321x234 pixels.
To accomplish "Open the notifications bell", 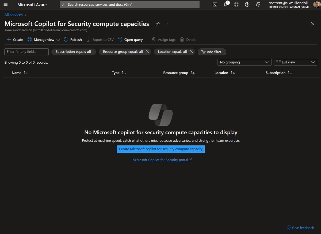I will [x=226, y=5].
